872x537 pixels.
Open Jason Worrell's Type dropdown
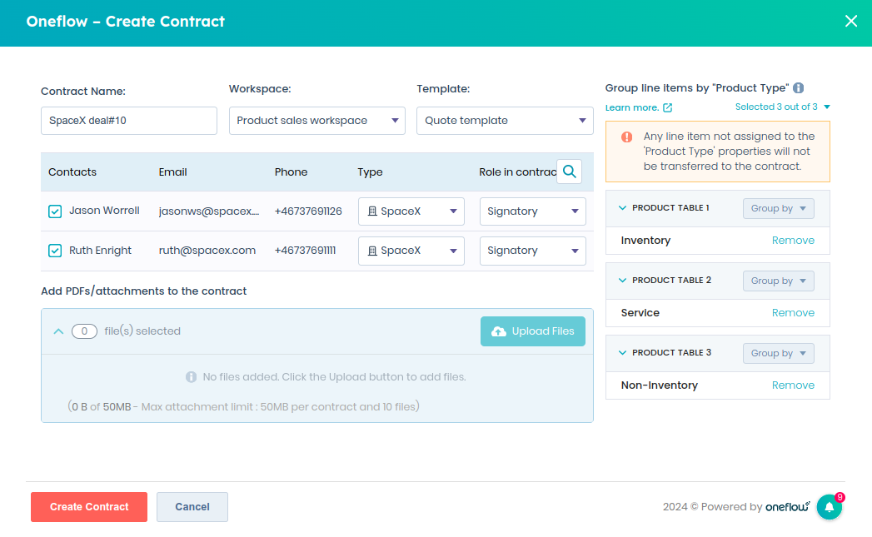[x=411, y=211]
